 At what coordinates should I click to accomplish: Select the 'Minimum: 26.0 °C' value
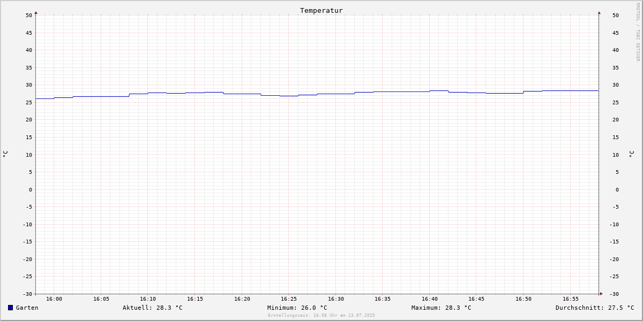pyautogui.click(x=297, y=308)
